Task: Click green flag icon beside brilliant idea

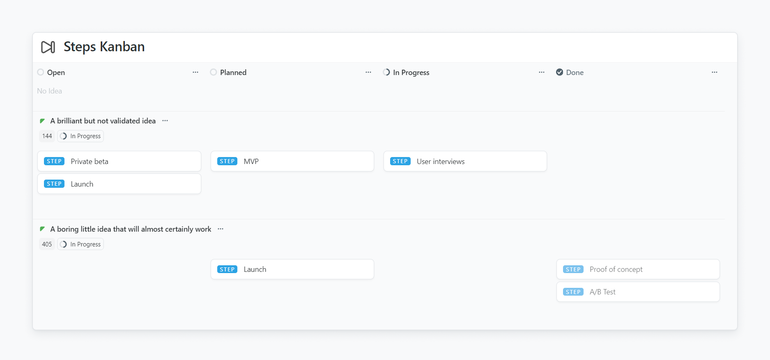Action: [x=42, y=121]
